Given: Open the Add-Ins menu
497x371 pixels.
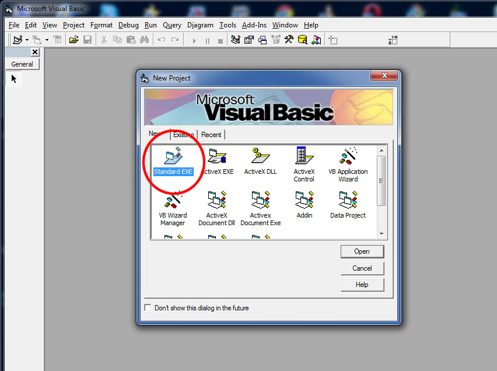Looking at the screenshot, I should coord(254,25).
